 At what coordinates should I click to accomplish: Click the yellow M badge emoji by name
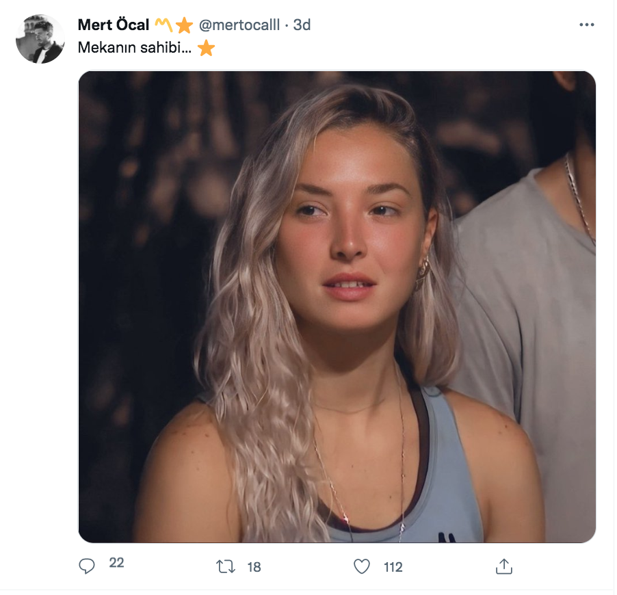(x=163, y=25)
